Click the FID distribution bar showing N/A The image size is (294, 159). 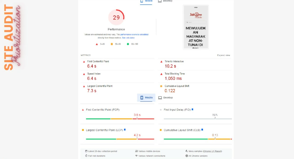tap(198, 119)
